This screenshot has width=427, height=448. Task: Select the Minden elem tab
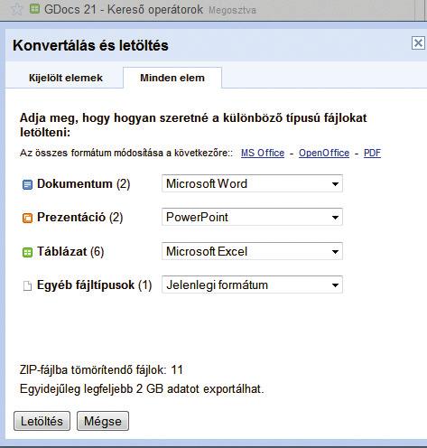coord(172,78)
